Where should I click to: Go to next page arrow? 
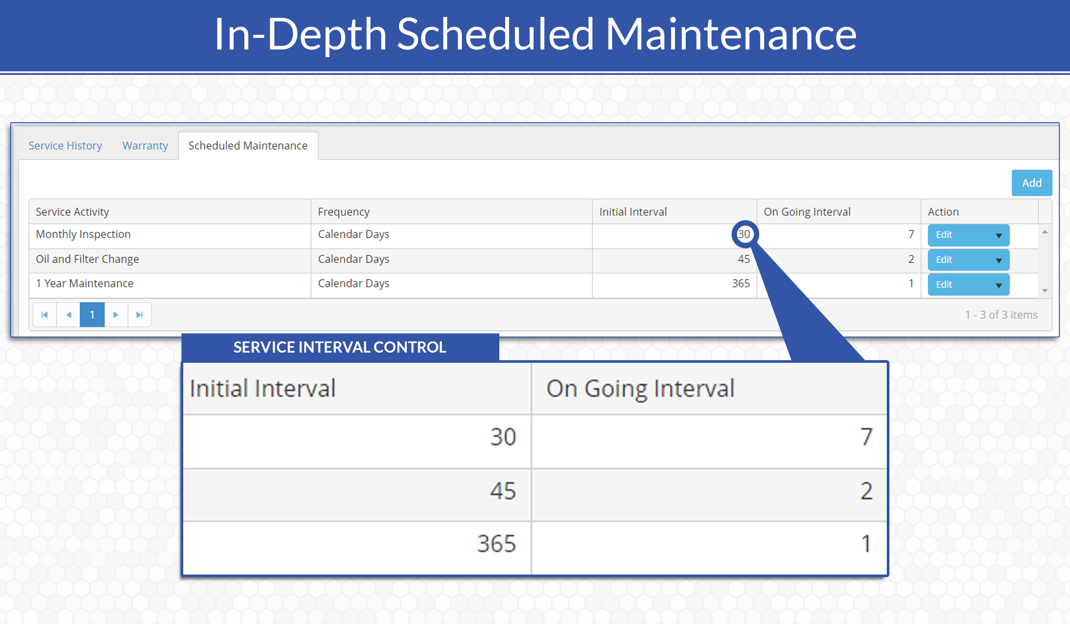tap(116, 315)
